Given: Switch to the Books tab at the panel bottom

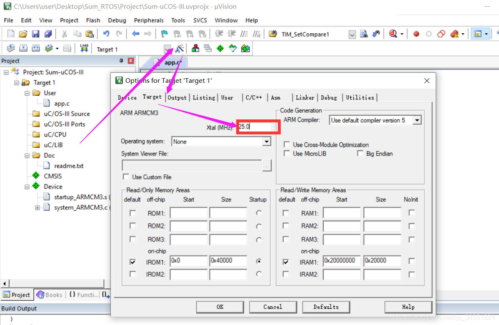Looking at the screenshot, I should pyautogui.click(x=50, y=295).
